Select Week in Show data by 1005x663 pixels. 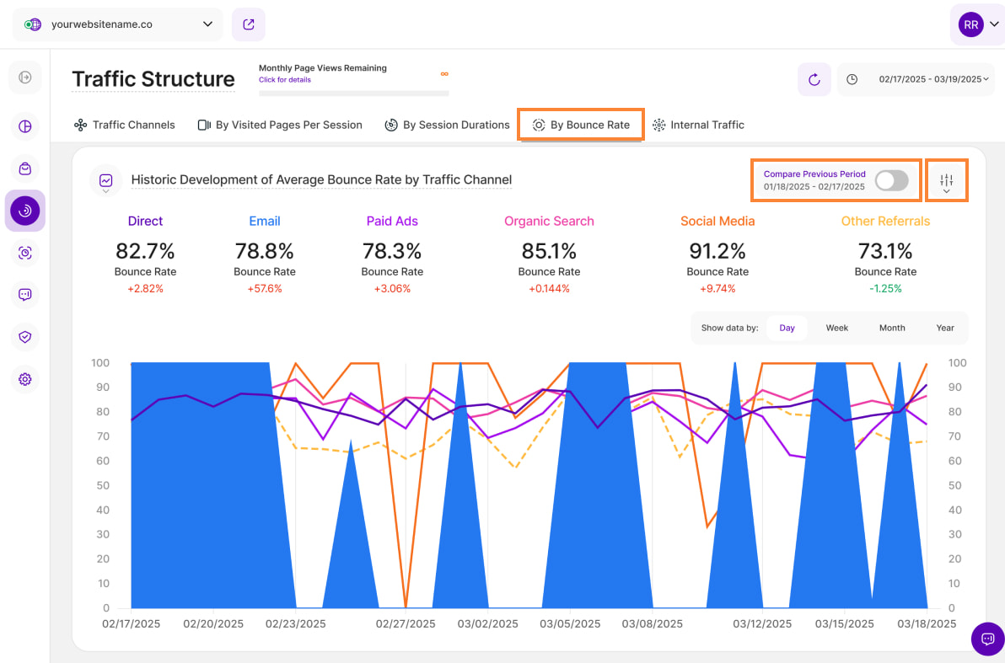coord(836,328)
